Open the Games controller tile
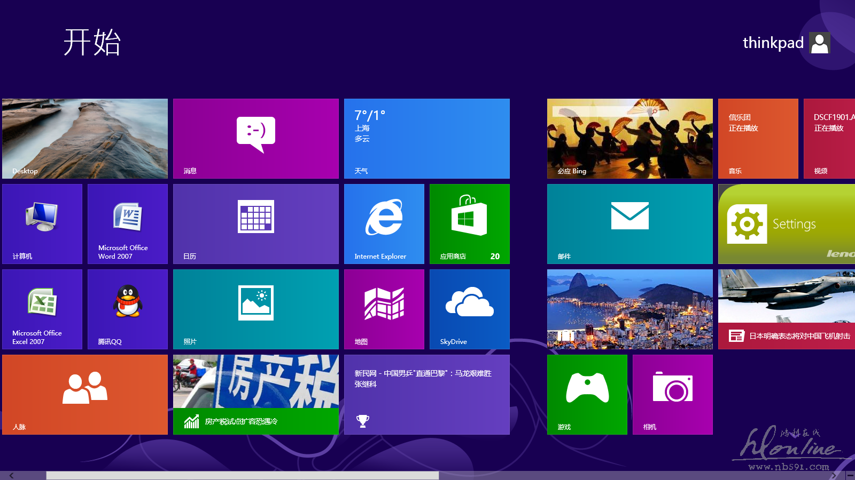This screenshot has height=480, width=855. [587, 394]
